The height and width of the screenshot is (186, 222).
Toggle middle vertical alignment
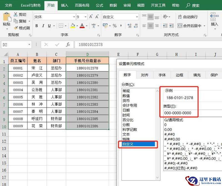tap(150, 17)
